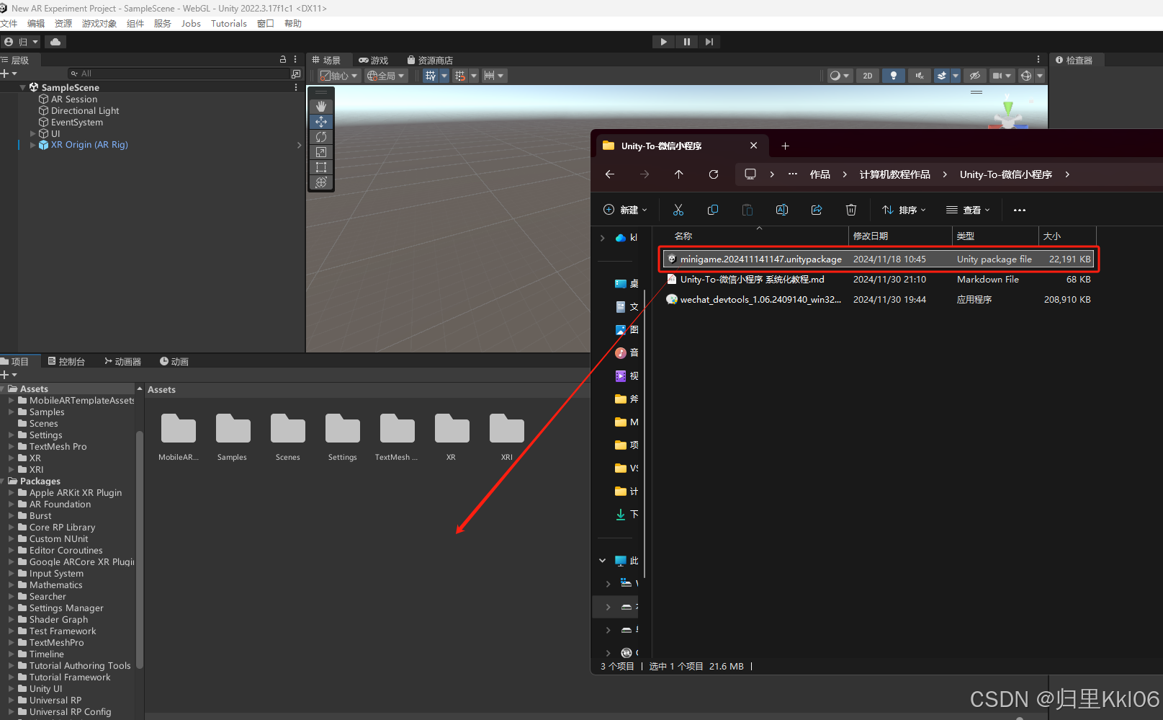1163x720 pixels.
Task: Open the shading draw mode dropdown
Action: coord(839,76)
